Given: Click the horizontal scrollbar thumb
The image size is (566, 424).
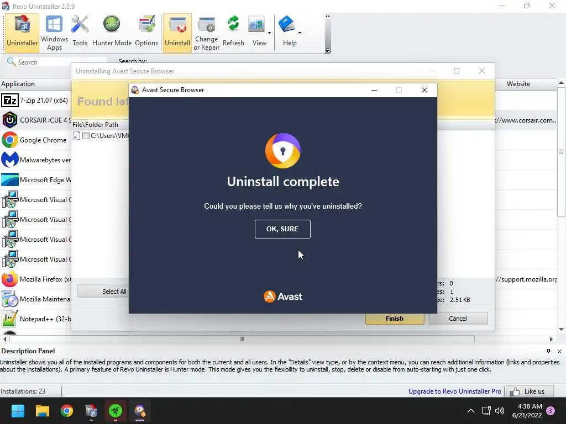Looking at the screenshot, I should coord(242,339).
